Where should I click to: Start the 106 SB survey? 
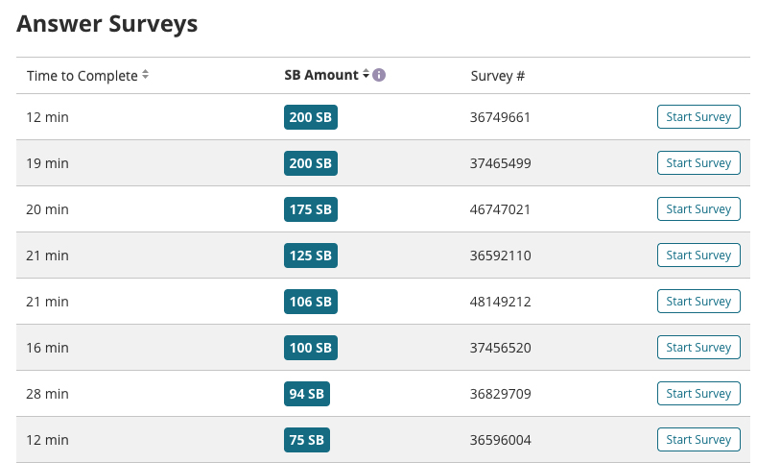[698, 302]
